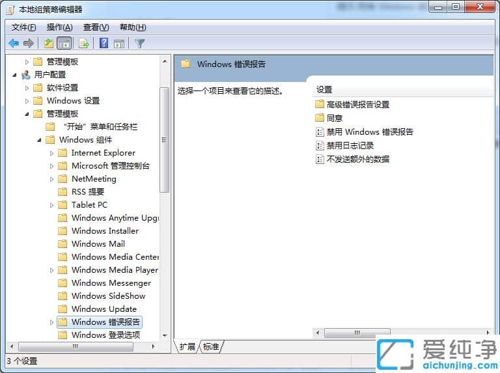Click the title bar app icon
This screenshot has width=500, height=373.
[x=10, y=10]
